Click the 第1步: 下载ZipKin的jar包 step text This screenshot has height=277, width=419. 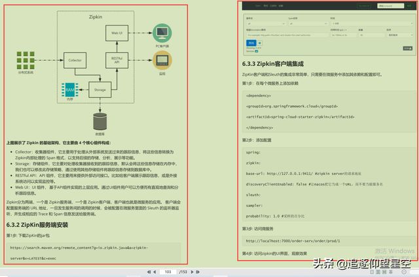coord(28,235)
